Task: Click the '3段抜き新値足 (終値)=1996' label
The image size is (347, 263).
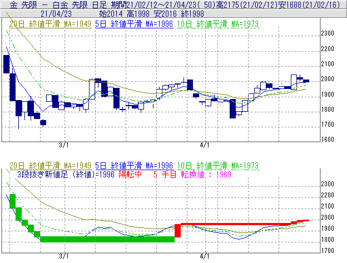Action: pos(66,175)
